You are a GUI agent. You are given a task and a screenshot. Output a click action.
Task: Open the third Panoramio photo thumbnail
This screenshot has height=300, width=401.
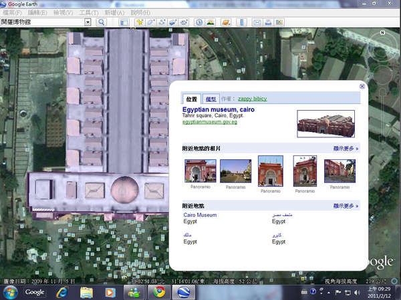[x=271, y=171]
